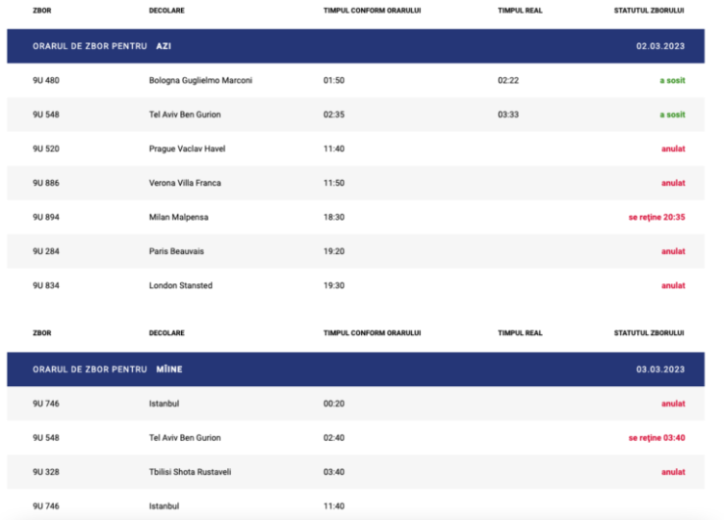
Task: Select flight number 9U 520
Action: pyautogui.click(x=46, y=149)
